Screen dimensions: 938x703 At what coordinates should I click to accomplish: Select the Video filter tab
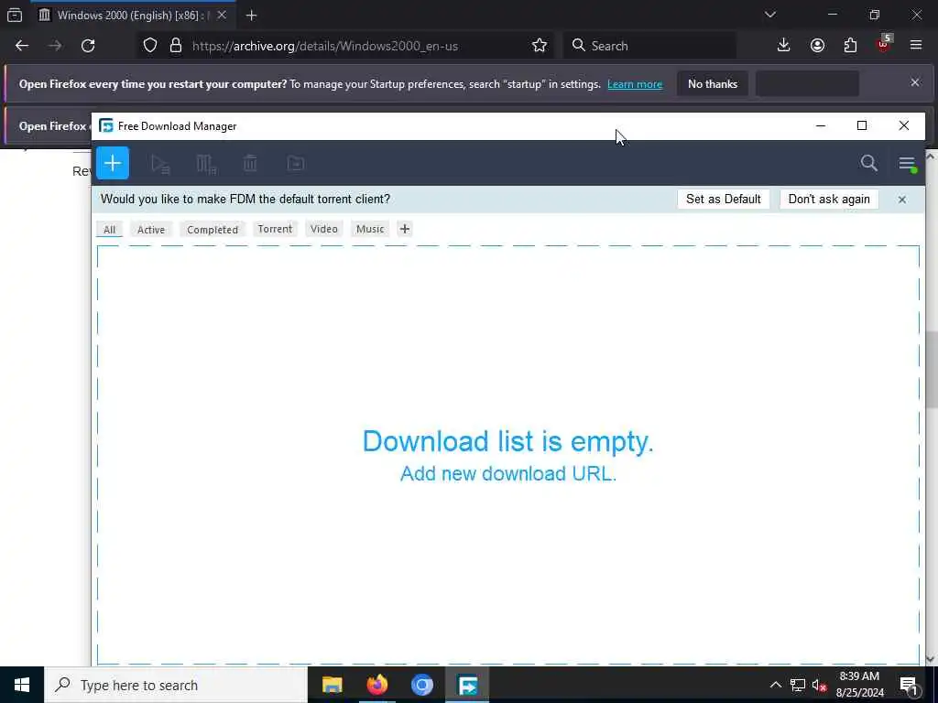[324, 229]
